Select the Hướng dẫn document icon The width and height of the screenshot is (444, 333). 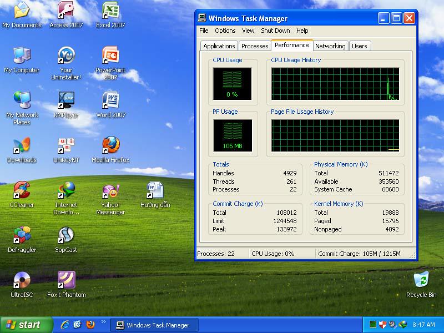click(155, 195)
